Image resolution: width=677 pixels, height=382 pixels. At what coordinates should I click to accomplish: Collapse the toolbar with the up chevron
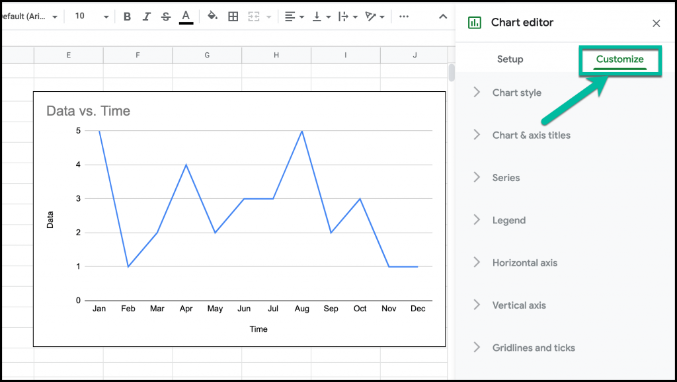point(442,17)
